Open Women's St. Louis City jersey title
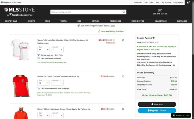 (63, 42)
